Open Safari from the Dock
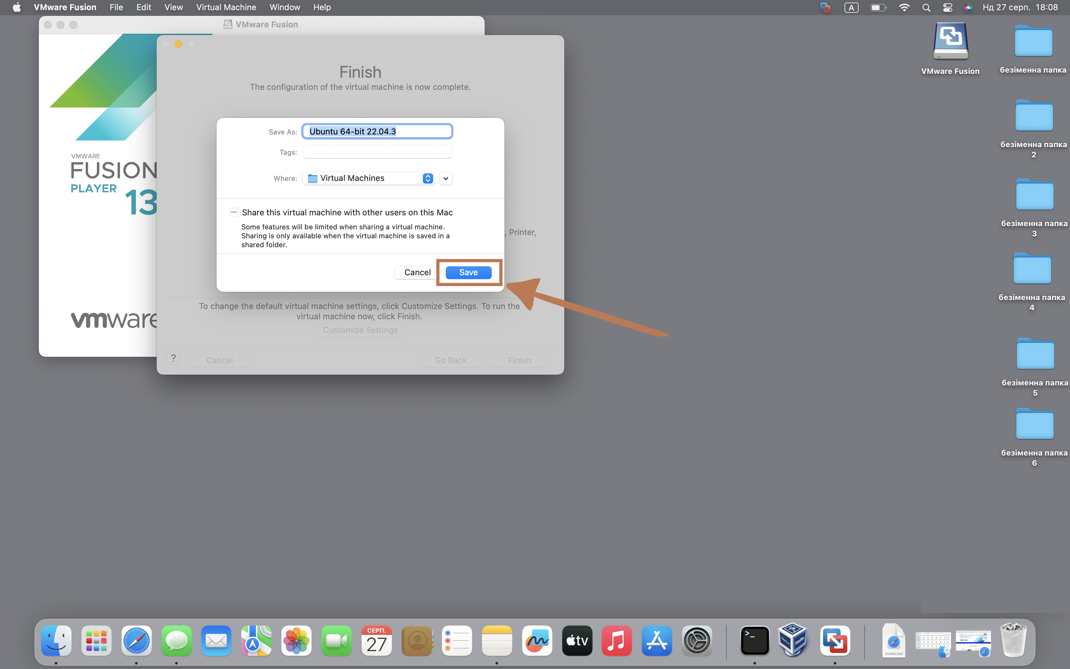 coord(136,640)
